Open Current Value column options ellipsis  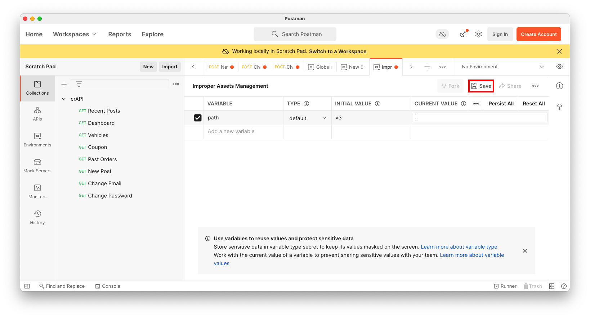[x=476, y=104]
